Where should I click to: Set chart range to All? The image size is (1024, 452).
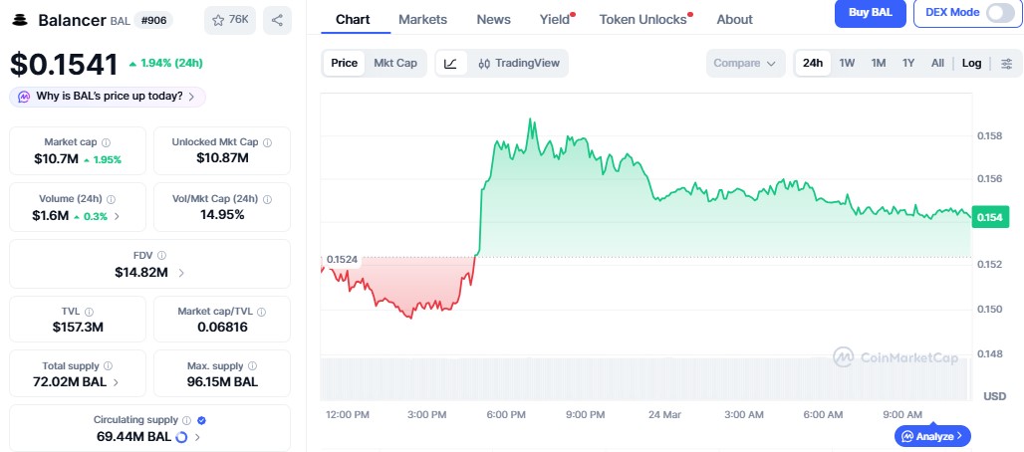click(x=937, y=64)
